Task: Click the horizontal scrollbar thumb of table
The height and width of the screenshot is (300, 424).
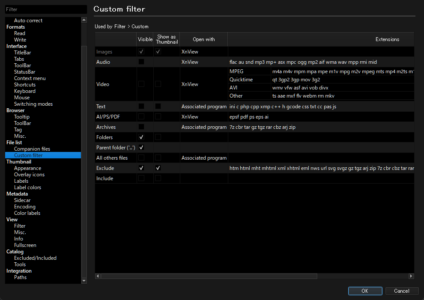Action: click(209, 276)
